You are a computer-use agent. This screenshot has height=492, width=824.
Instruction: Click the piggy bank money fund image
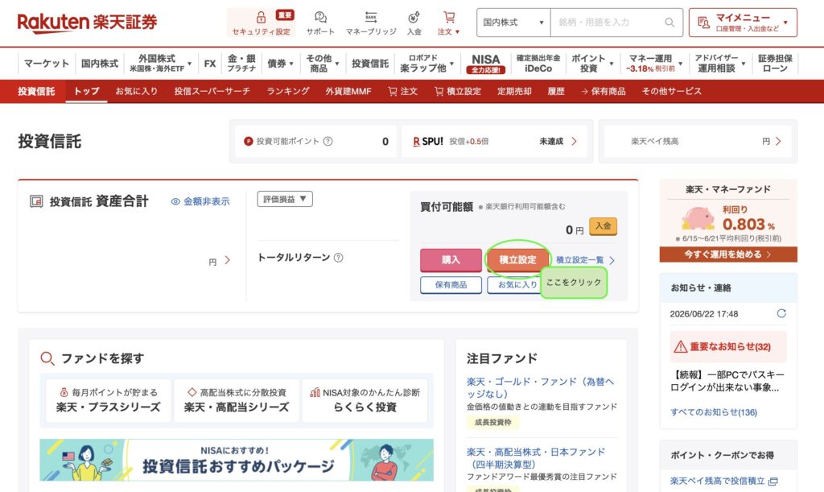698,217
